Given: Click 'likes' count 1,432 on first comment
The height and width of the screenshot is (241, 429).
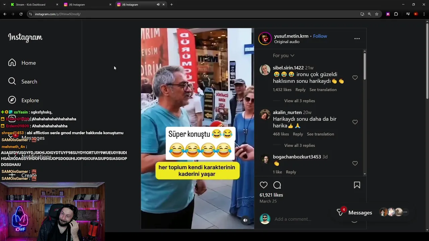Looking at the screenshot, I should pos(282,90).
